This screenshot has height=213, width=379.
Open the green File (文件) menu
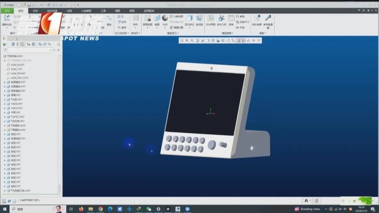[7, 11]
